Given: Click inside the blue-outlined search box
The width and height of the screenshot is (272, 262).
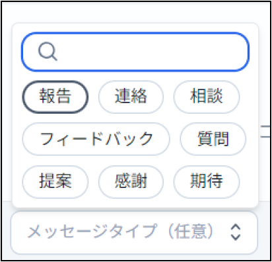Looking at the screenshot, I should [x=135, y=52].
